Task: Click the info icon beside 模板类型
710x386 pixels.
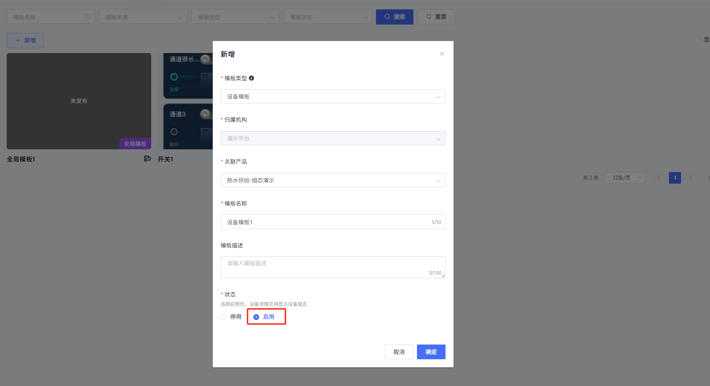Action: click(x=252, y=78)
